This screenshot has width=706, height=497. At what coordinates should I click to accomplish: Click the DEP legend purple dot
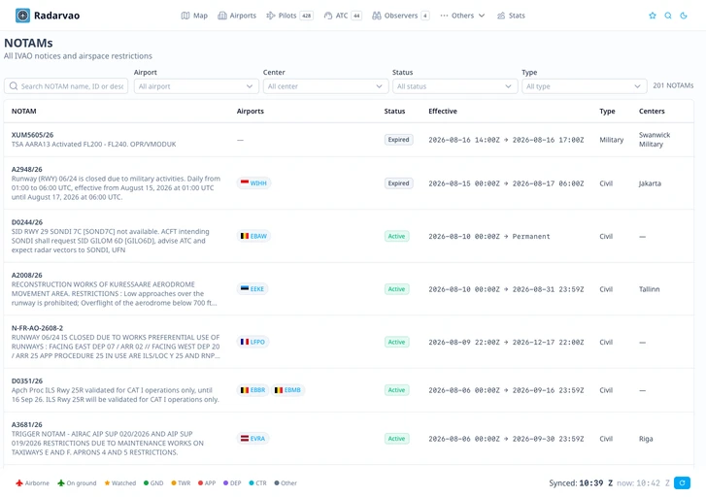point(225,483)
